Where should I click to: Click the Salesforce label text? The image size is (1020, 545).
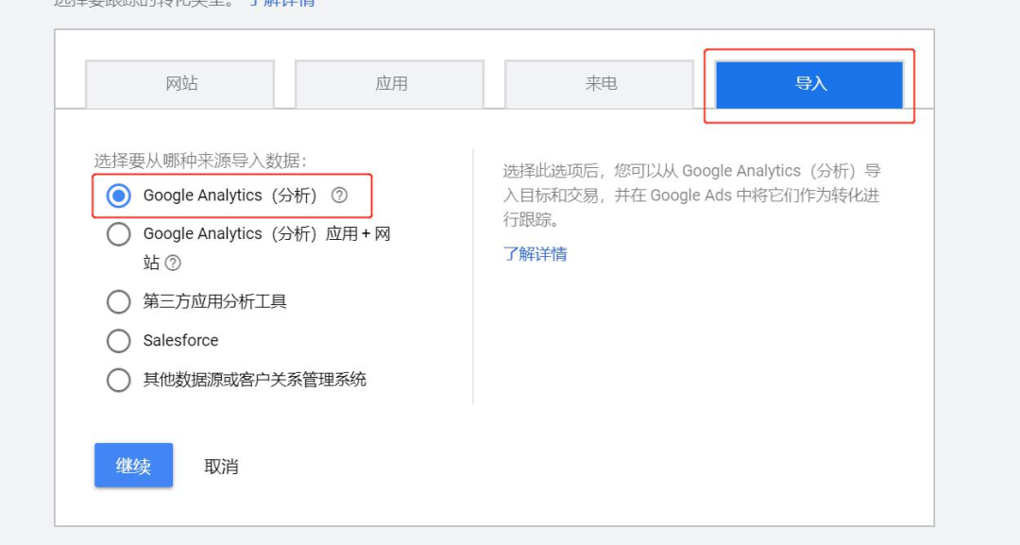click(179, 340)
